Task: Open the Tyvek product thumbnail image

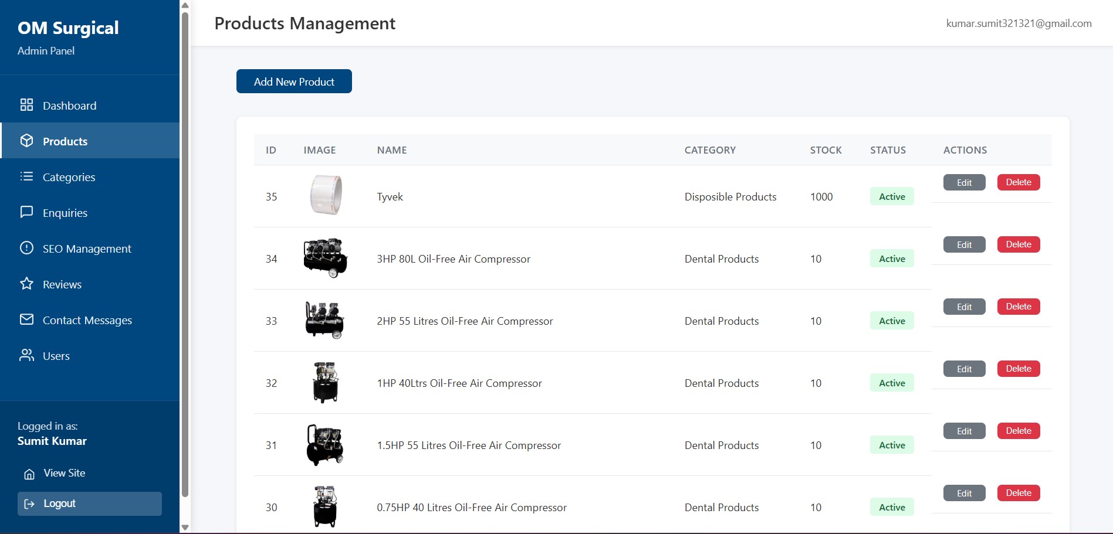Action: [325, 195]
